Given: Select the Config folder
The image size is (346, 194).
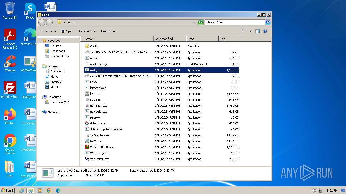Looking at the screenshot, I should 162,46.
